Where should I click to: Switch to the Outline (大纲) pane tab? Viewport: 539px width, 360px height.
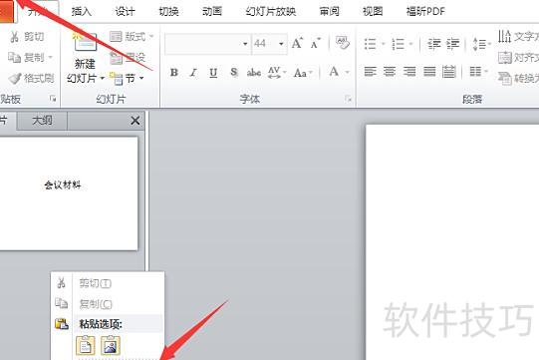point(42,121)
